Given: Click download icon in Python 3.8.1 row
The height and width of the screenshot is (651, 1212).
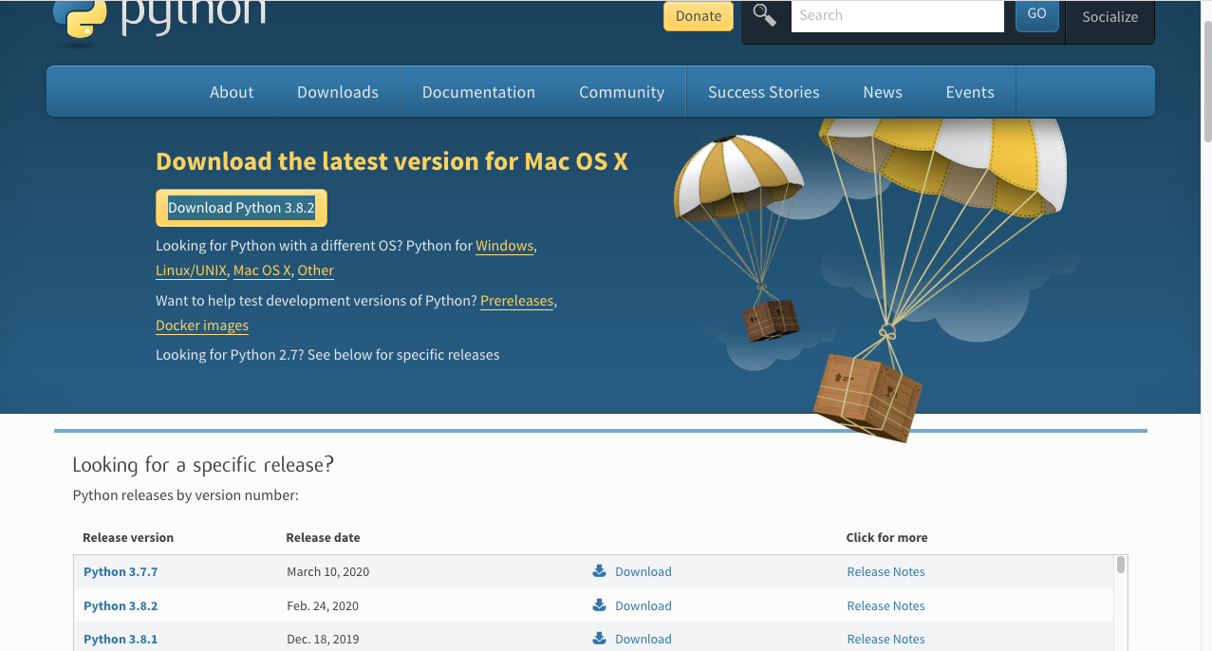Looking at the screenshot, I should tap(599, 639).
